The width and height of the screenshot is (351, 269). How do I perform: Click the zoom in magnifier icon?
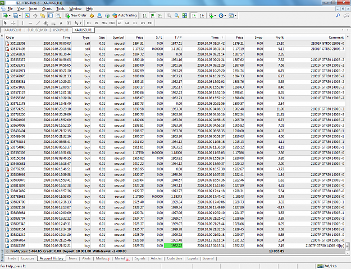[x=169, y=16]
